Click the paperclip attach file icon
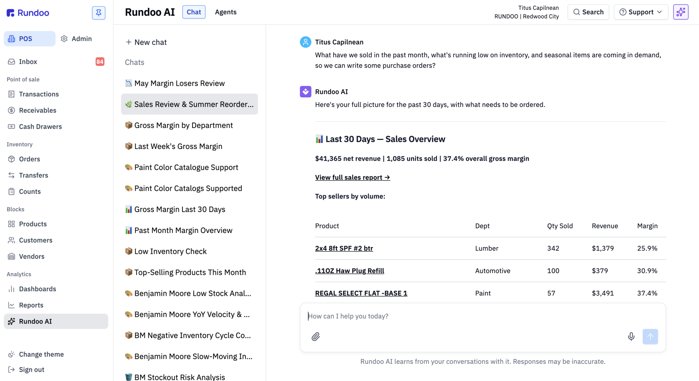The width and height of the screenshot is (699, 381). click(x=315, y=337)
